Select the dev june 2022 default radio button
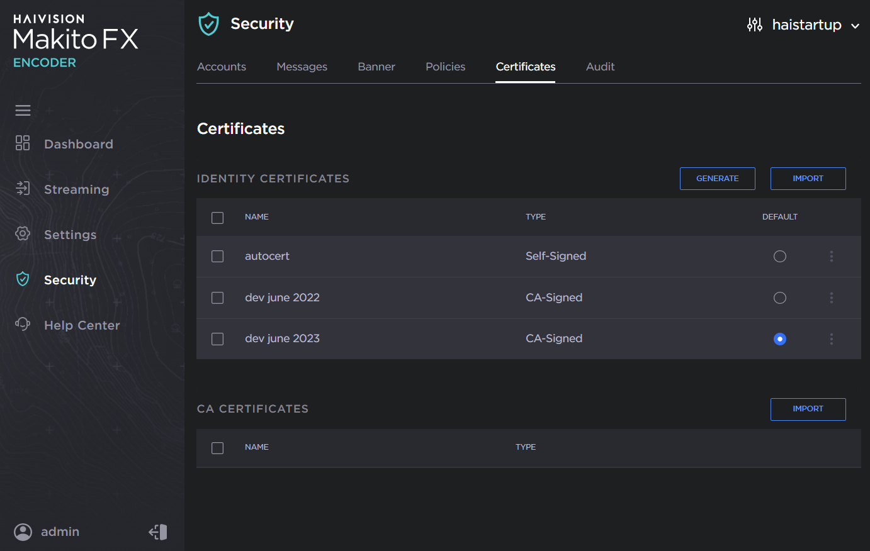Viewport: 870px width, 551px height. (x=780, y=298)
